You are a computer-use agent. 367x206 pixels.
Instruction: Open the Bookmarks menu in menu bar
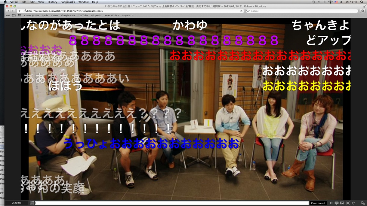tap(68, 2)
